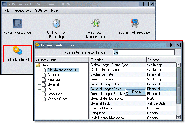Select the General category in tree
Viewport: 185px width, 123px height.
click(53, 84)
